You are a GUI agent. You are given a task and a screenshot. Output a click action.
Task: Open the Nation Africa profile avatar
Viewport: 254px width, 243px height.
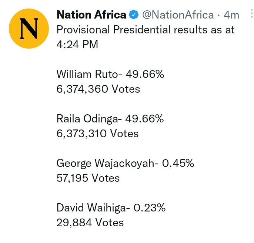click(29, 29)
